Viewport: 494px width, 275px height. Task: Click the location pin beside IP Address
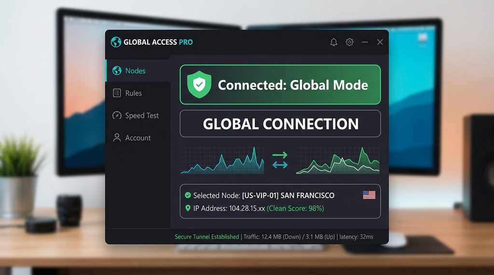(x=188, y=208)
